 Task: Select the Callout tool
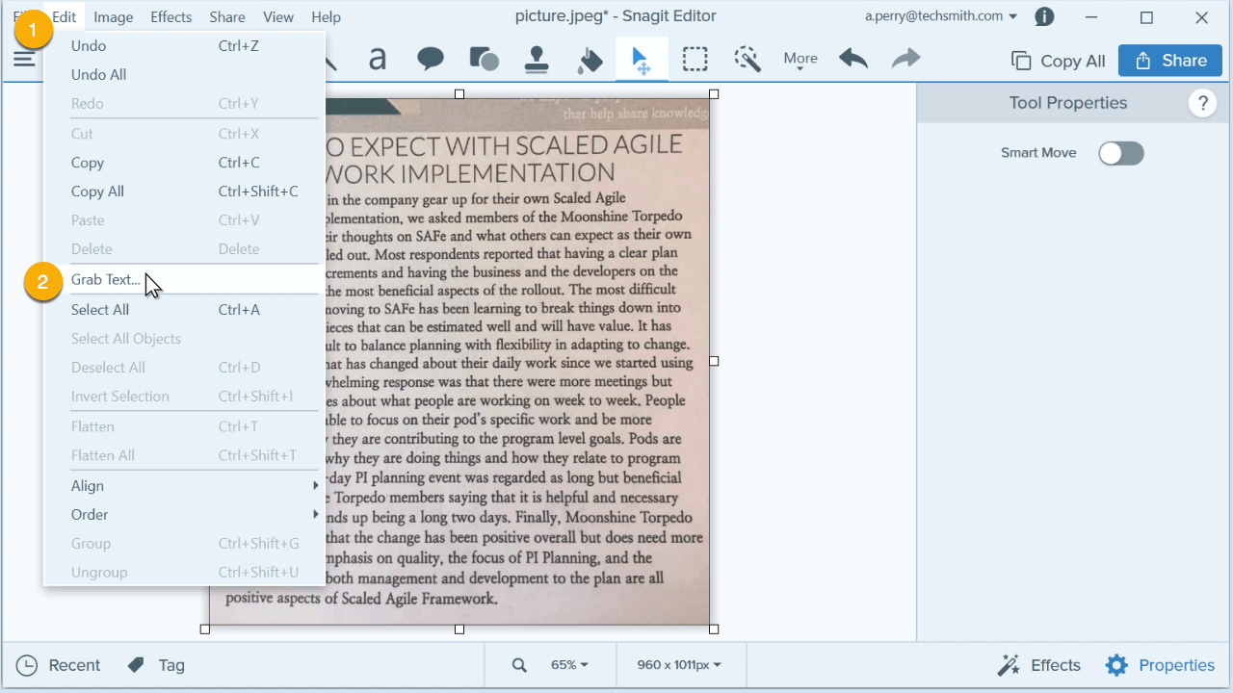431,58
